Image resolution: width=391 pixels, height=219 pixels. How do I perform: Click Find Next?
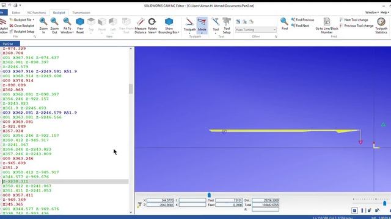(x=300, y=26)
